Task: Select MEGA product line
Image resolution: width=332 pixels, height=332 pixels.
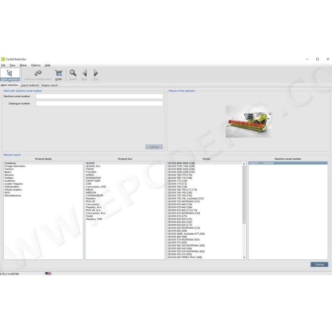Action: tap(125, 190)
